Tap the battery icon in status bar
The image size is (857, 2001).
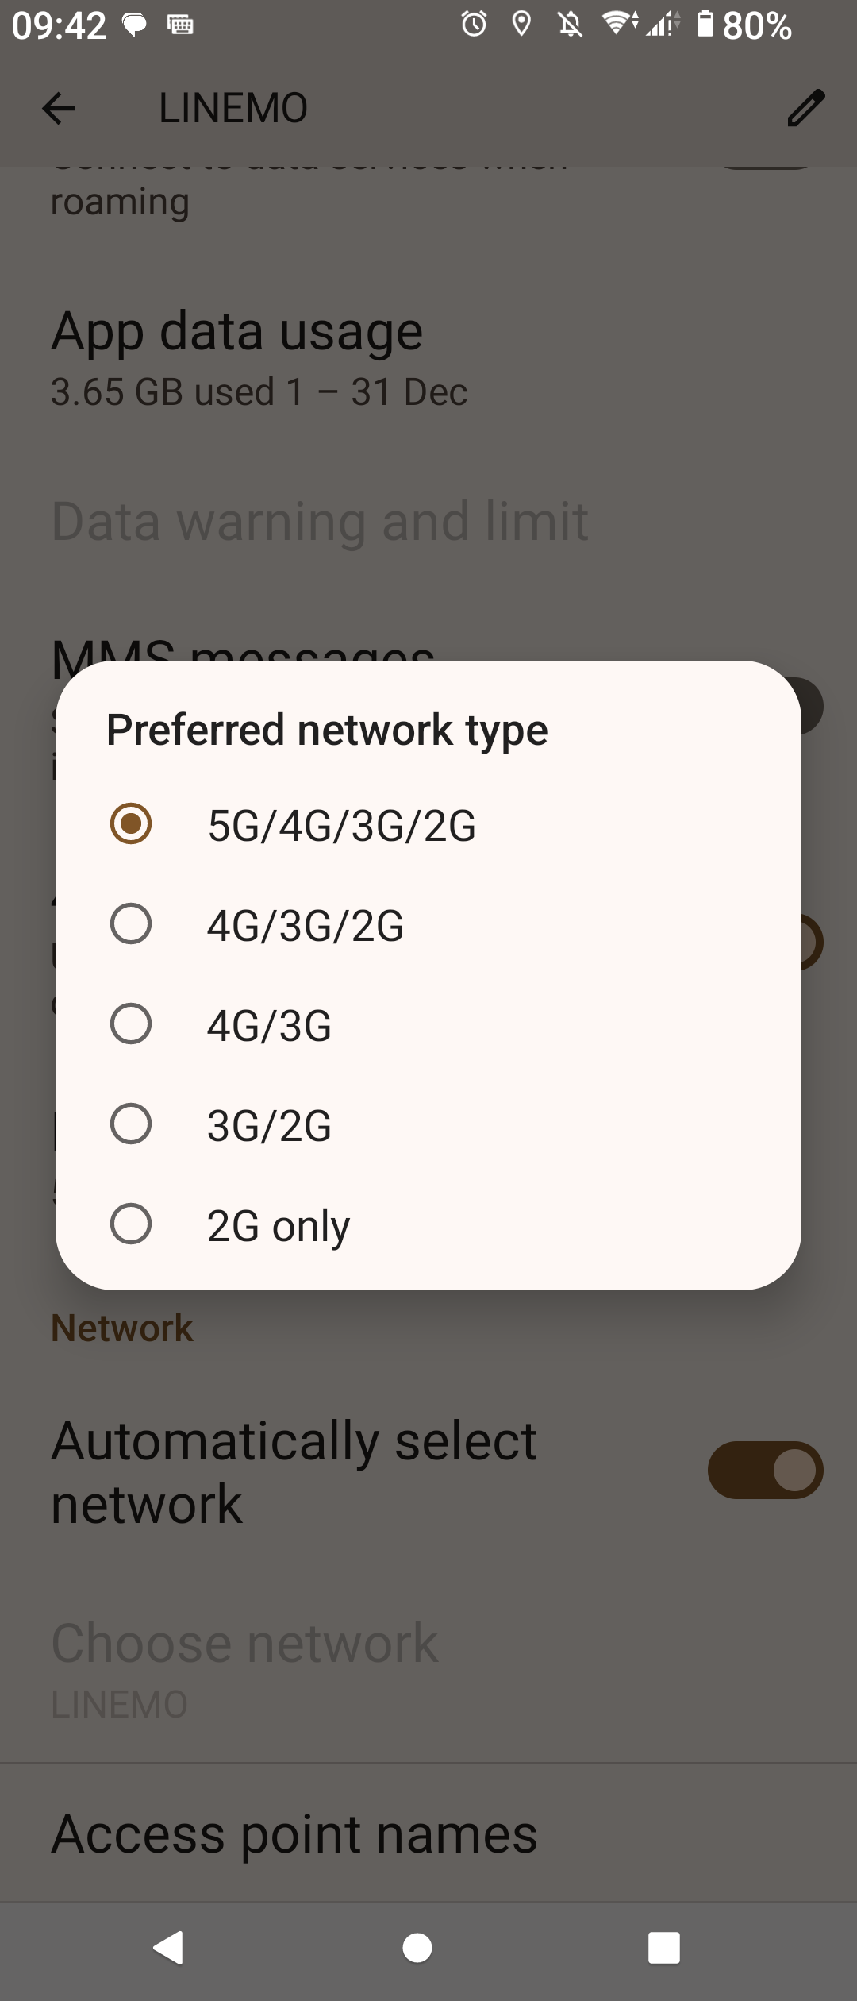coord(705,24)
